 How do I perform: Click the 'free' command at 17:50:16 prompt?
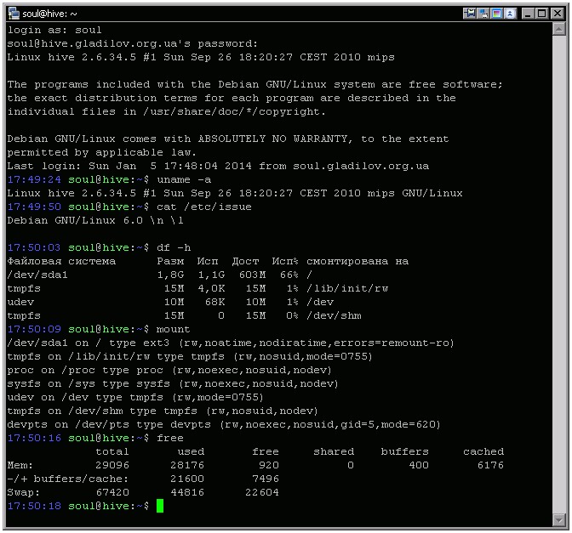[x=170, y=438]
